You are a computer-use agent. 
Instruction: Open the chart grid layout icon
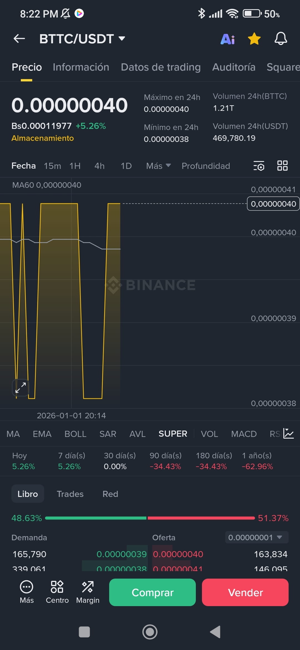(x=282, y=166)
